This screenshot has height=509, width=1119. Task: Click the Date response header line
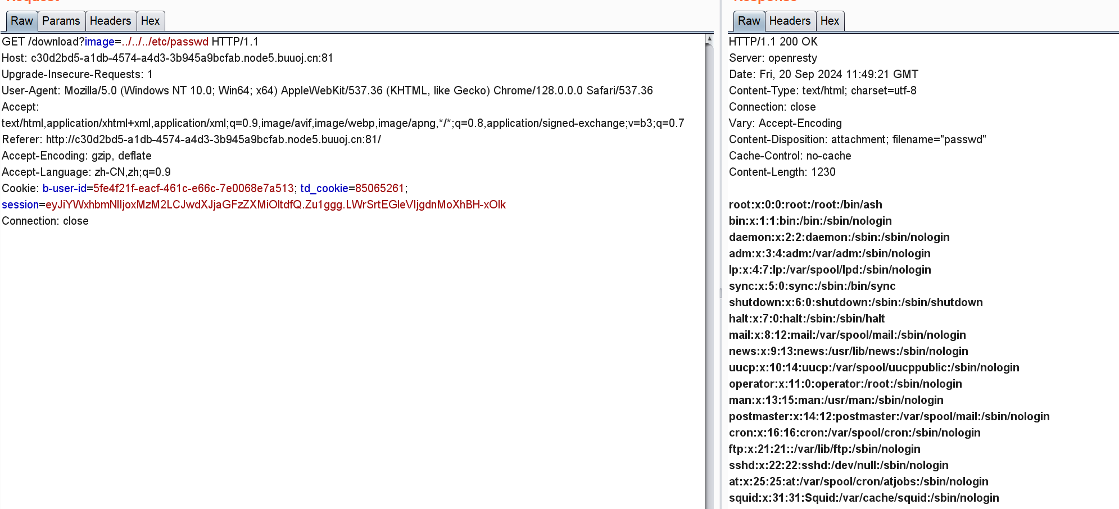pos(823,74)
